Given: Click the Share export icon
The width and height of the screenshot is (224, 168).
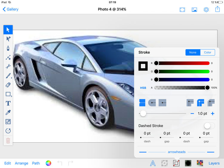Looking at the screenshot, I should coord(217,10).
